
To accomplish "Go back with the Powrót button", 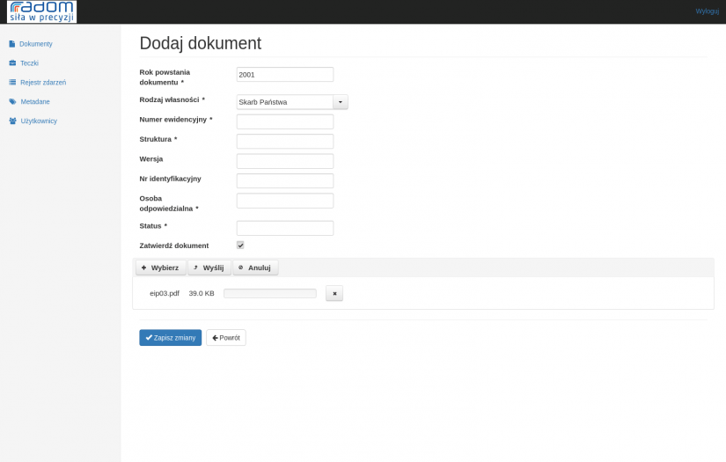I will 226,337.
